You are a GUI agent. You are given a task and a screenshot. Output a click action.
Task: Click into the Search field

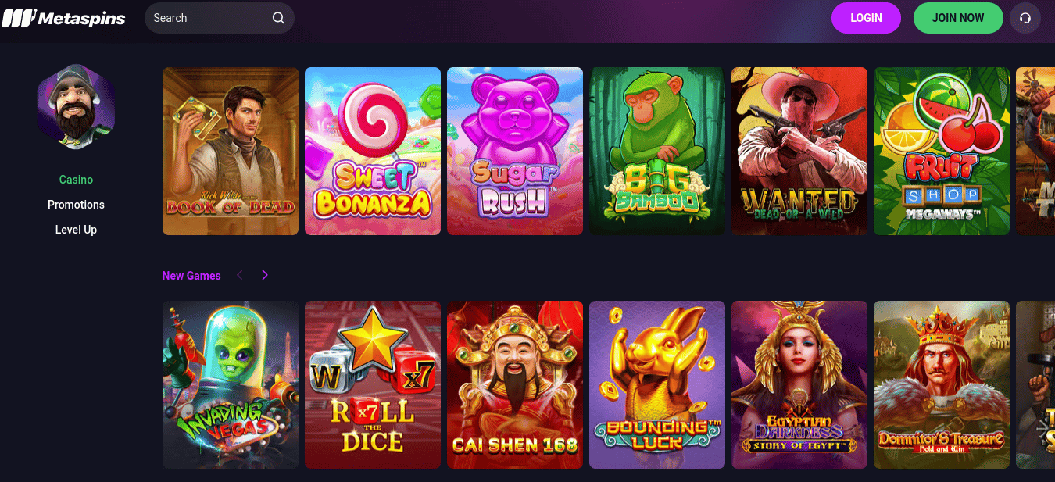[x=220, y=18]
